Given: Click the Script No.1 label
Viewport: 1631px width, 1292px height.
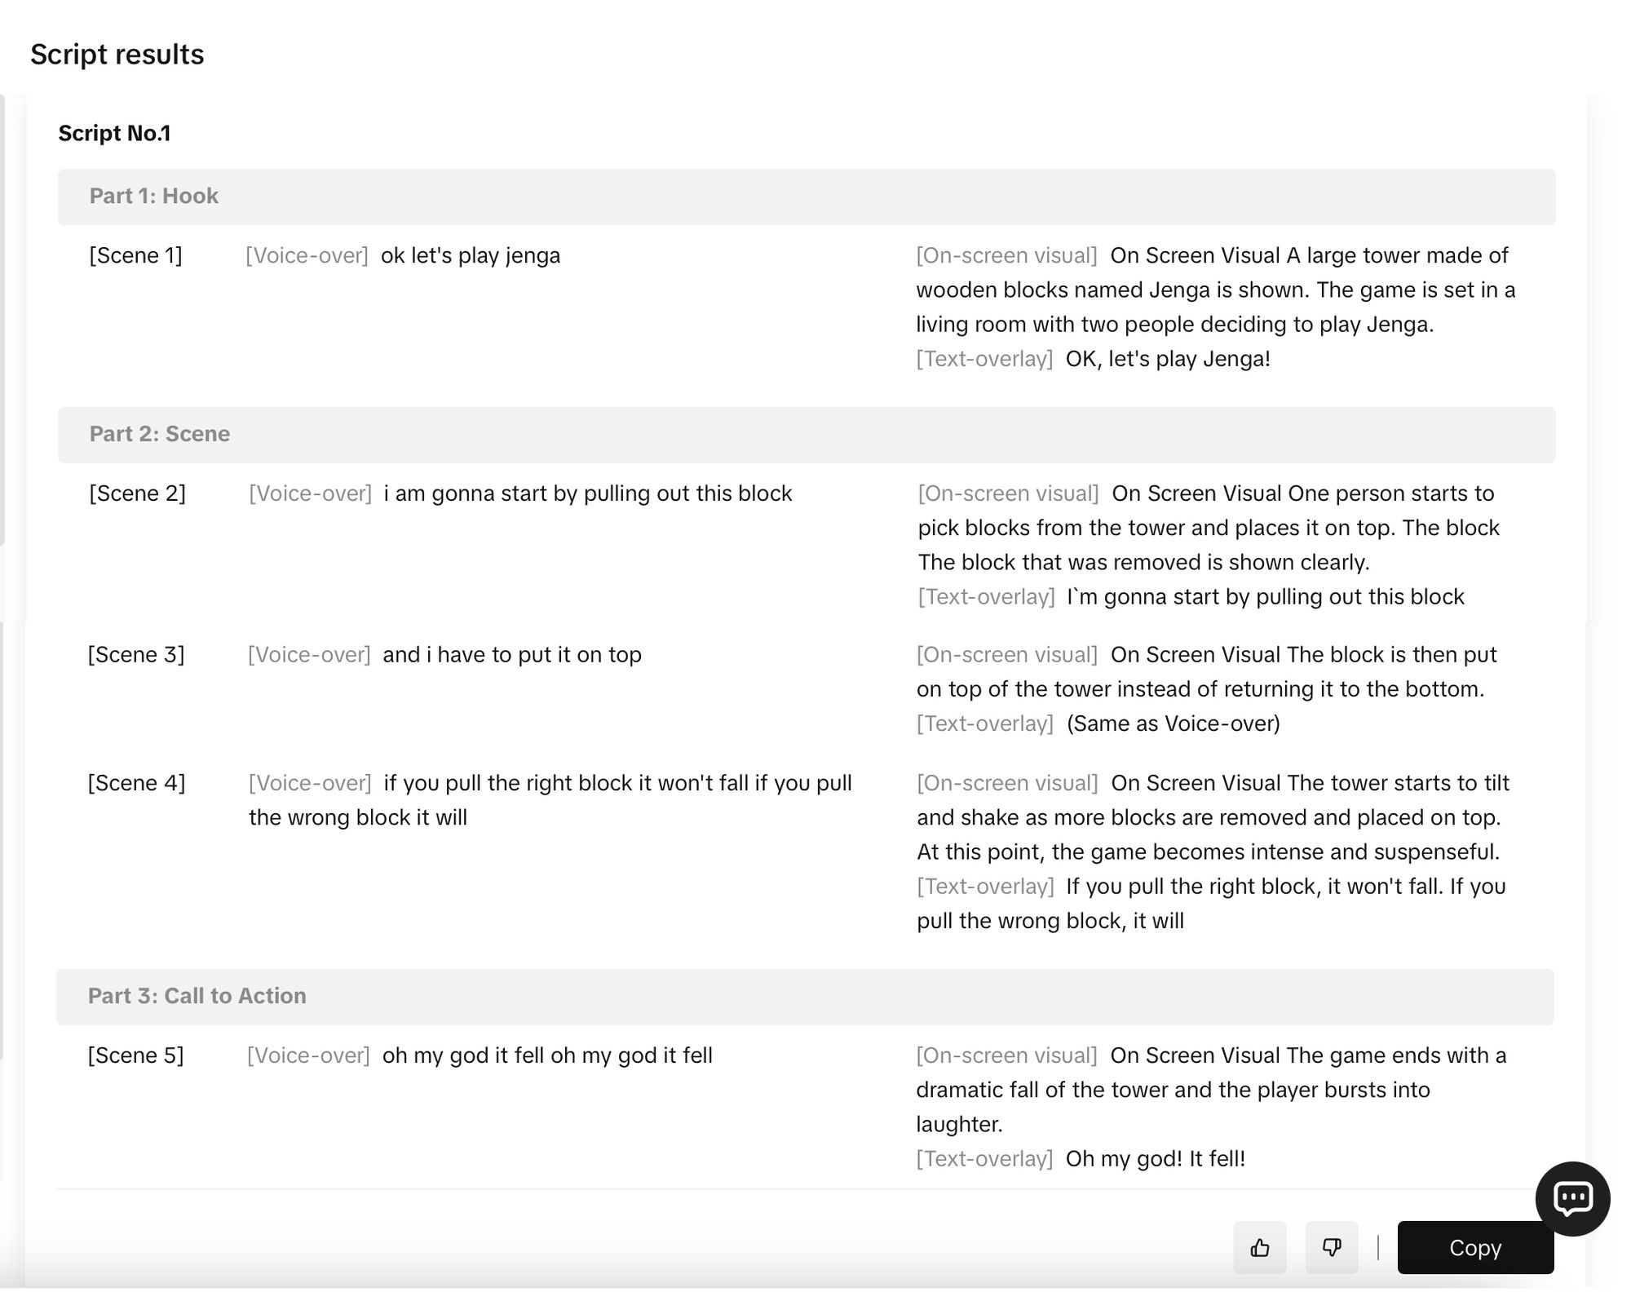Looking at the screenshot, I should point(117,132).
